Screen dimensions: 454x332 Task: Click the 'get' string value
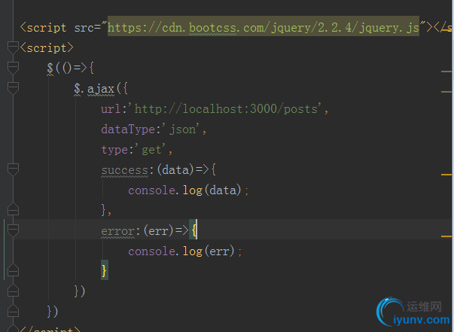151,150
